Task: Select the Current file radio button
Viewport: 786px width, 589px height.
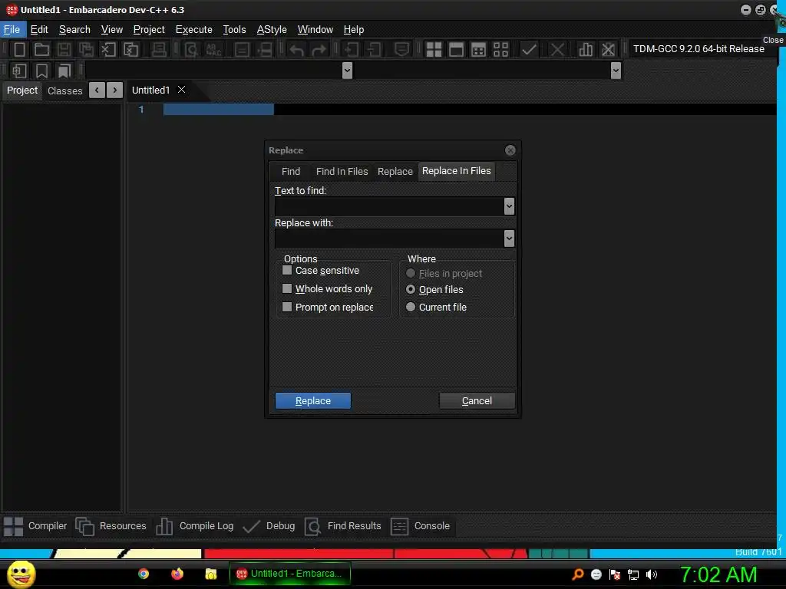Action: click(x=411, y=307)
